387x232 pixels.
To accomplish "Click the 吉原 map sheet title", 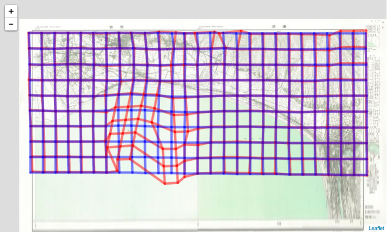I will tap(116, 27).
